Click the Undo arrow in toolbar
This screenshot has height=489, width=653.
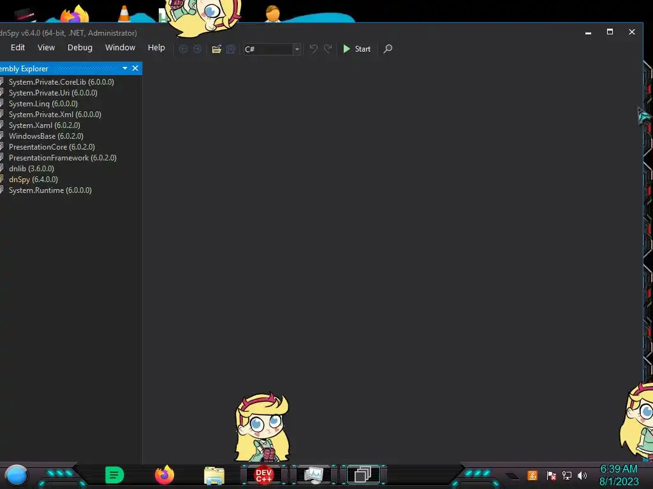point(314,48)
